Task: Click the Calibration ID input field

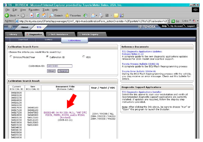Action: coord(59,66)
